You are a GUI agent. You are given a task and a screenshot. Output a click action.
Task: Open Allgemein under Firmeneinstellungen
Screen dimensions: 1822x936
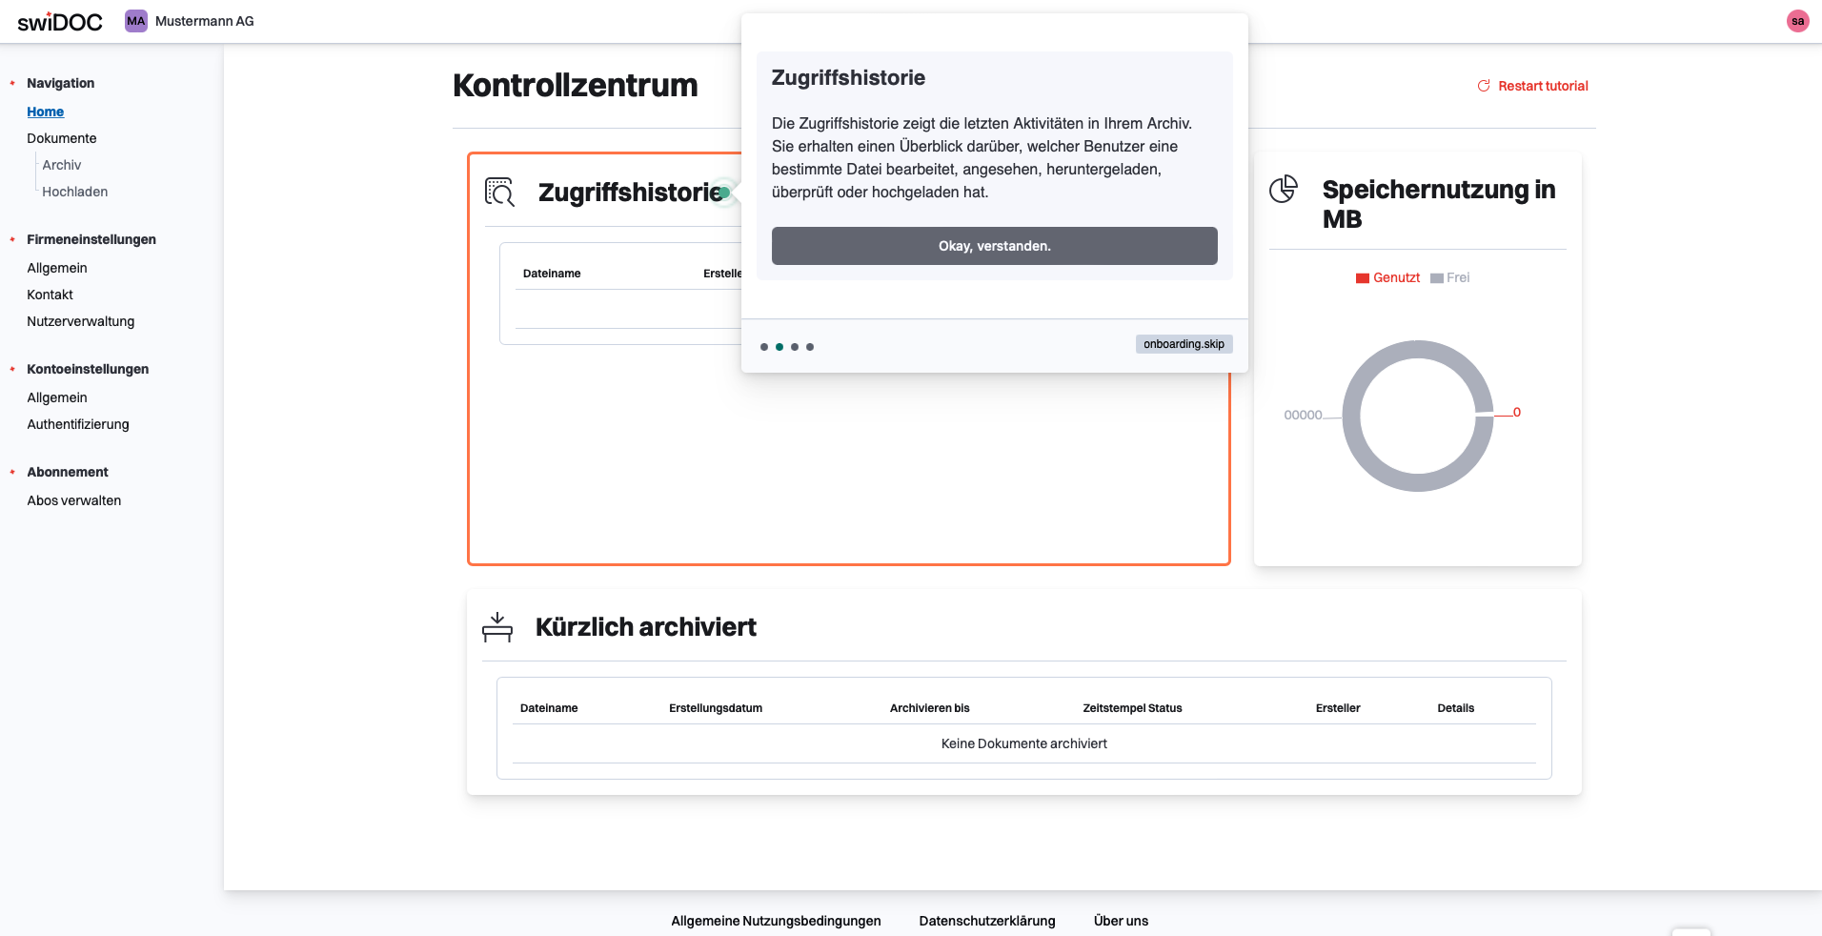pos(57,268)
